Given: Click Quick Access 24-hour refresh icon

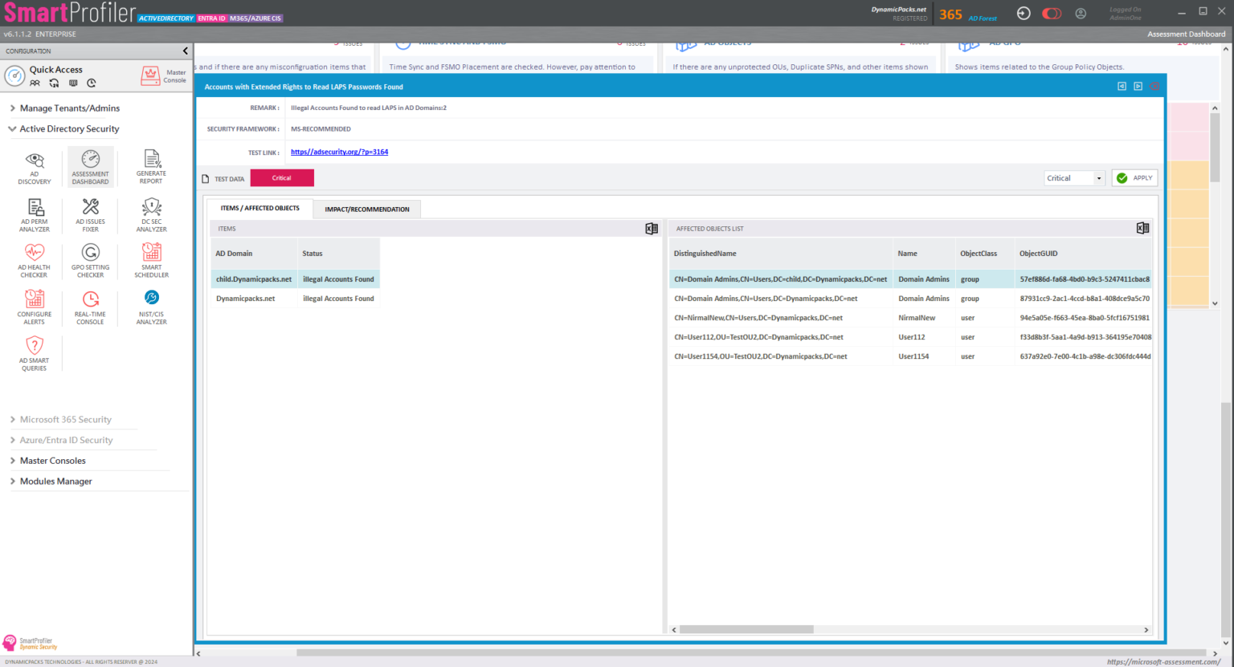Looking at the screenshot, I should [54, 83].
